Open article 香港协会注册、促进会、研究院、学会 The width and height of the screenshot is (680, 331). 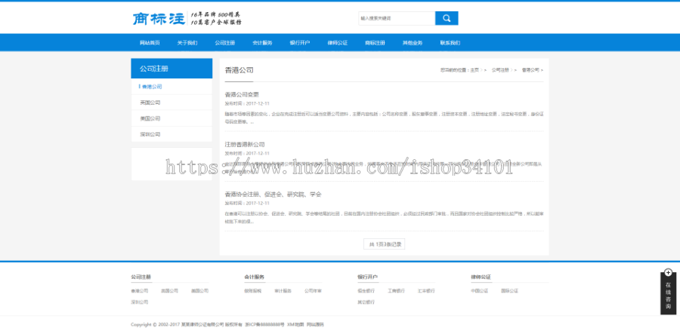click(273, 195)
